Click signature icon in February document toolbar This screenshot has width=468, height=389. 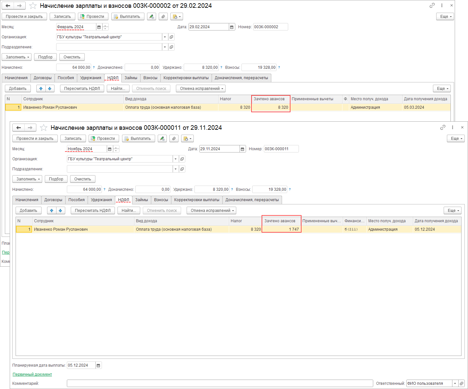tap(152, 17)
